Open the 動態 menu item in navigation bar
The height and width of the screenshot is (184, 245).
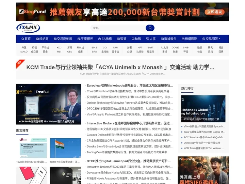click(x=136, y=39)
